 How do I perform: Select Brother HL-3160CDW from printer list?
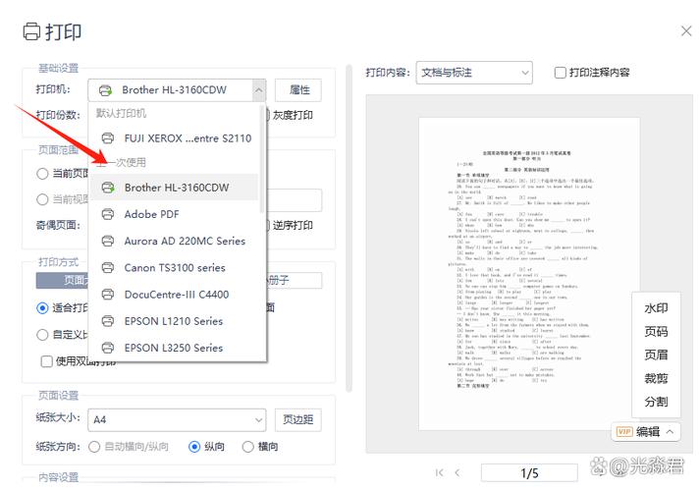click(x=175, y=188)
